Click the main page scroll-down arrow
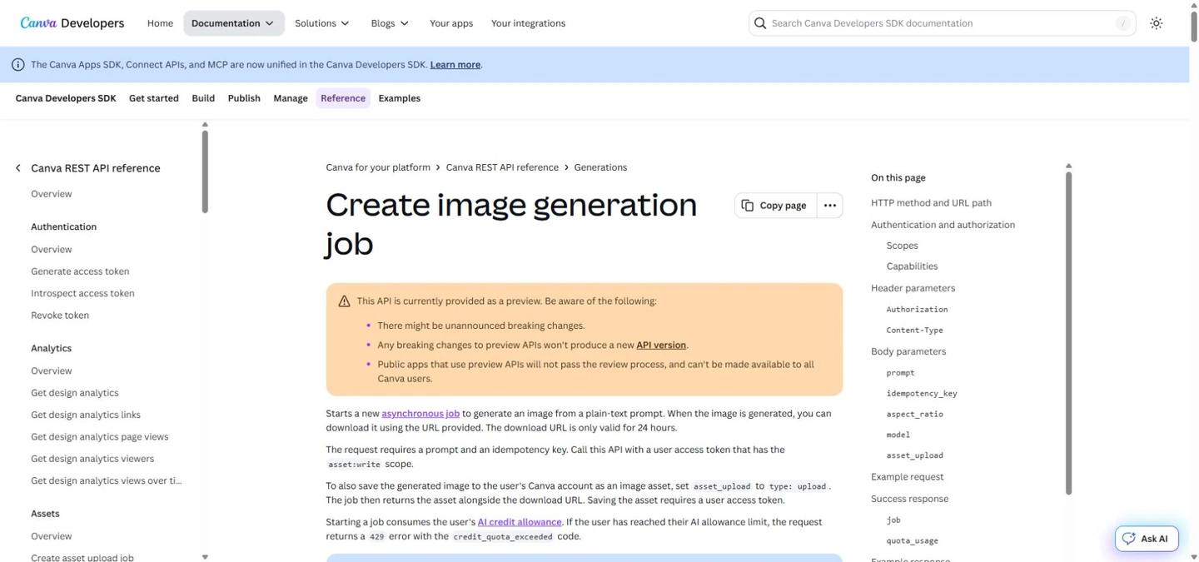The image size is (1199, 562). point(1194,557)
